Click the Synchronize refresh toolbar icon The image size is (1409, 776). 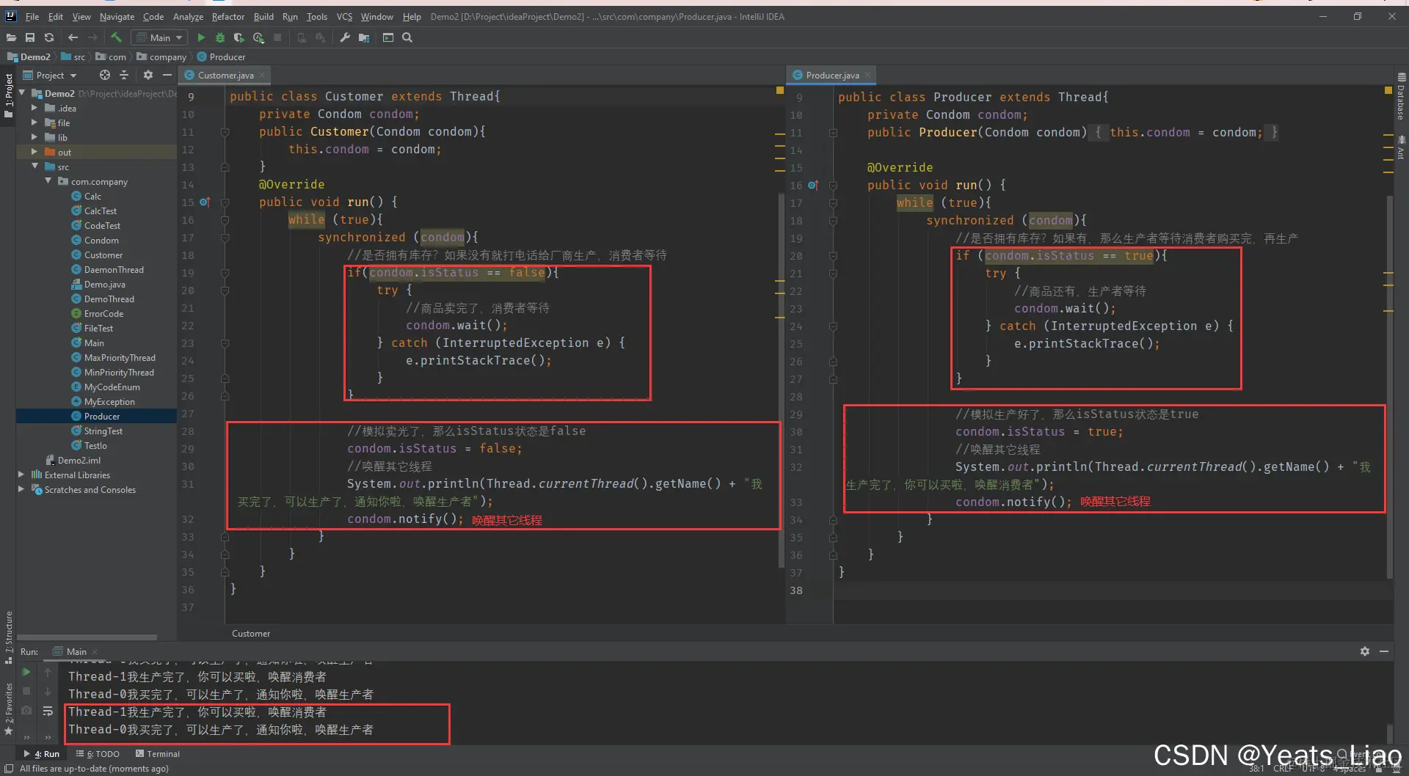[x=49, y=37]
